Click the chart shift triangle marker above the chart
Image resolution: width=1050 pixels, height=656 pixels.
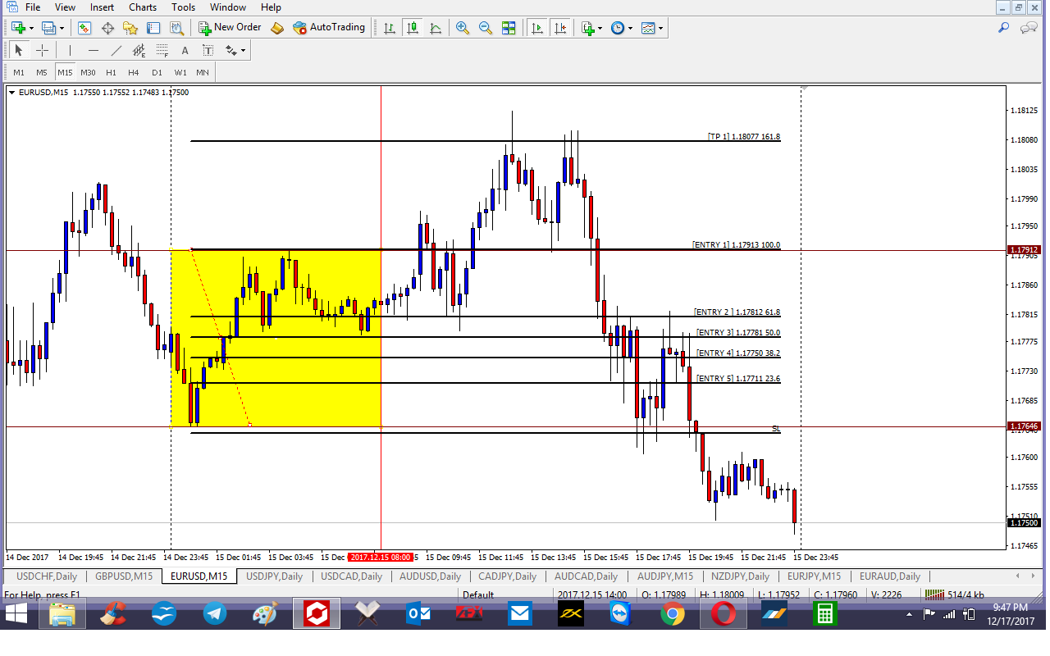[805, 88]
